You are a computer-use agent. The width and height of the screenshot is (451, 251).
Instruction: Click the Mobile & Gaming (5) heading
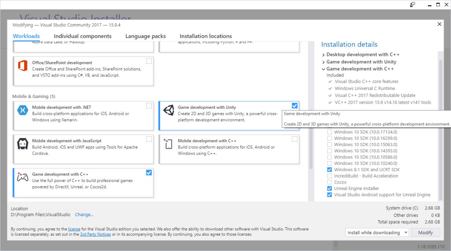click(34, 96)
